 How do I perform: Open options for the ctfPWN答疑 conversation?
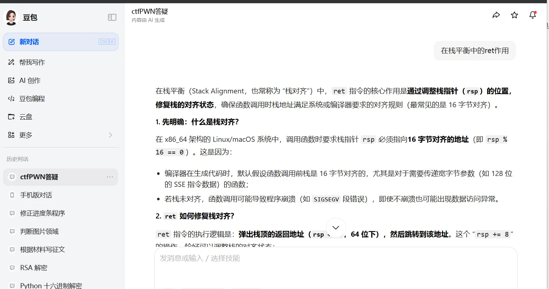point(110,177)
